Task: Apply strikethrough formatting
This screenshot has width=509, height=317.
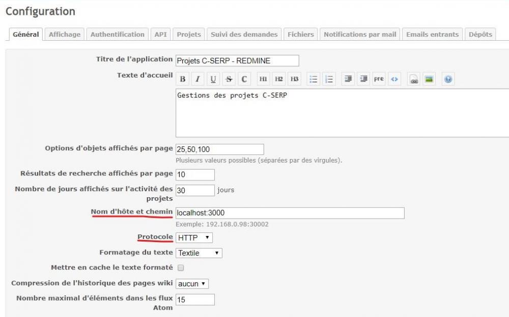Action: pyautogui.click(x=229, y=79)
